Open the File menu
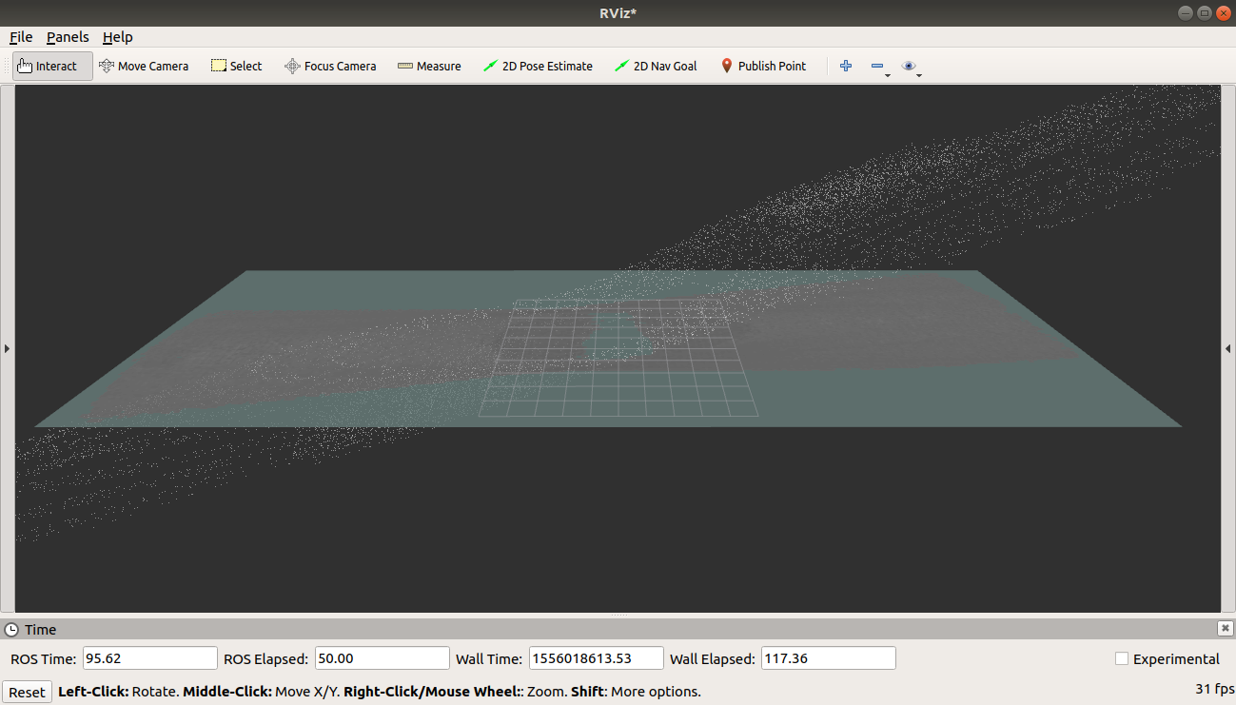Image resolution: width=1236 pixels, height=705 pixels. click(x=21, y=37)
